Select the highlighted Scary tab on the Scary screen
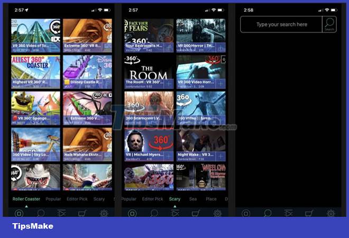 (x=174, y=199)
